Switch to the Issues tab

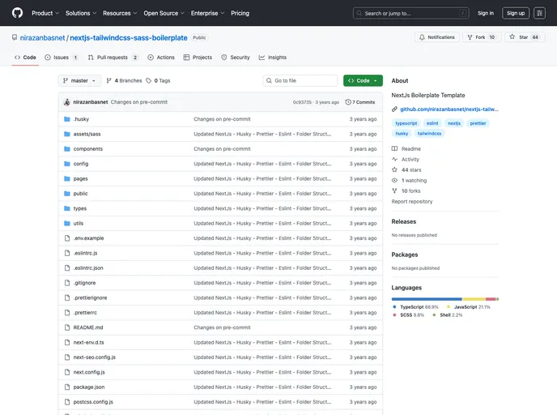61,58
